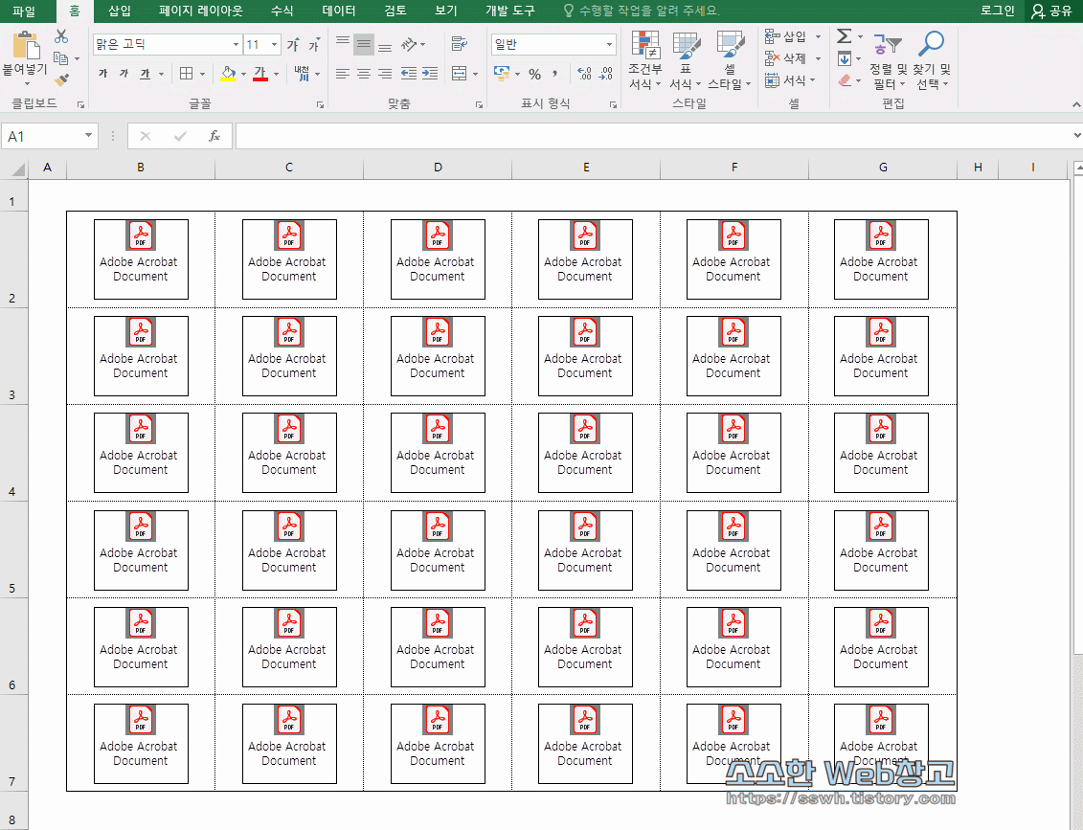The image size is (1083, 830).
Task: Switch to the 삽입 ribbon tab
Action: tap(120, 11)
